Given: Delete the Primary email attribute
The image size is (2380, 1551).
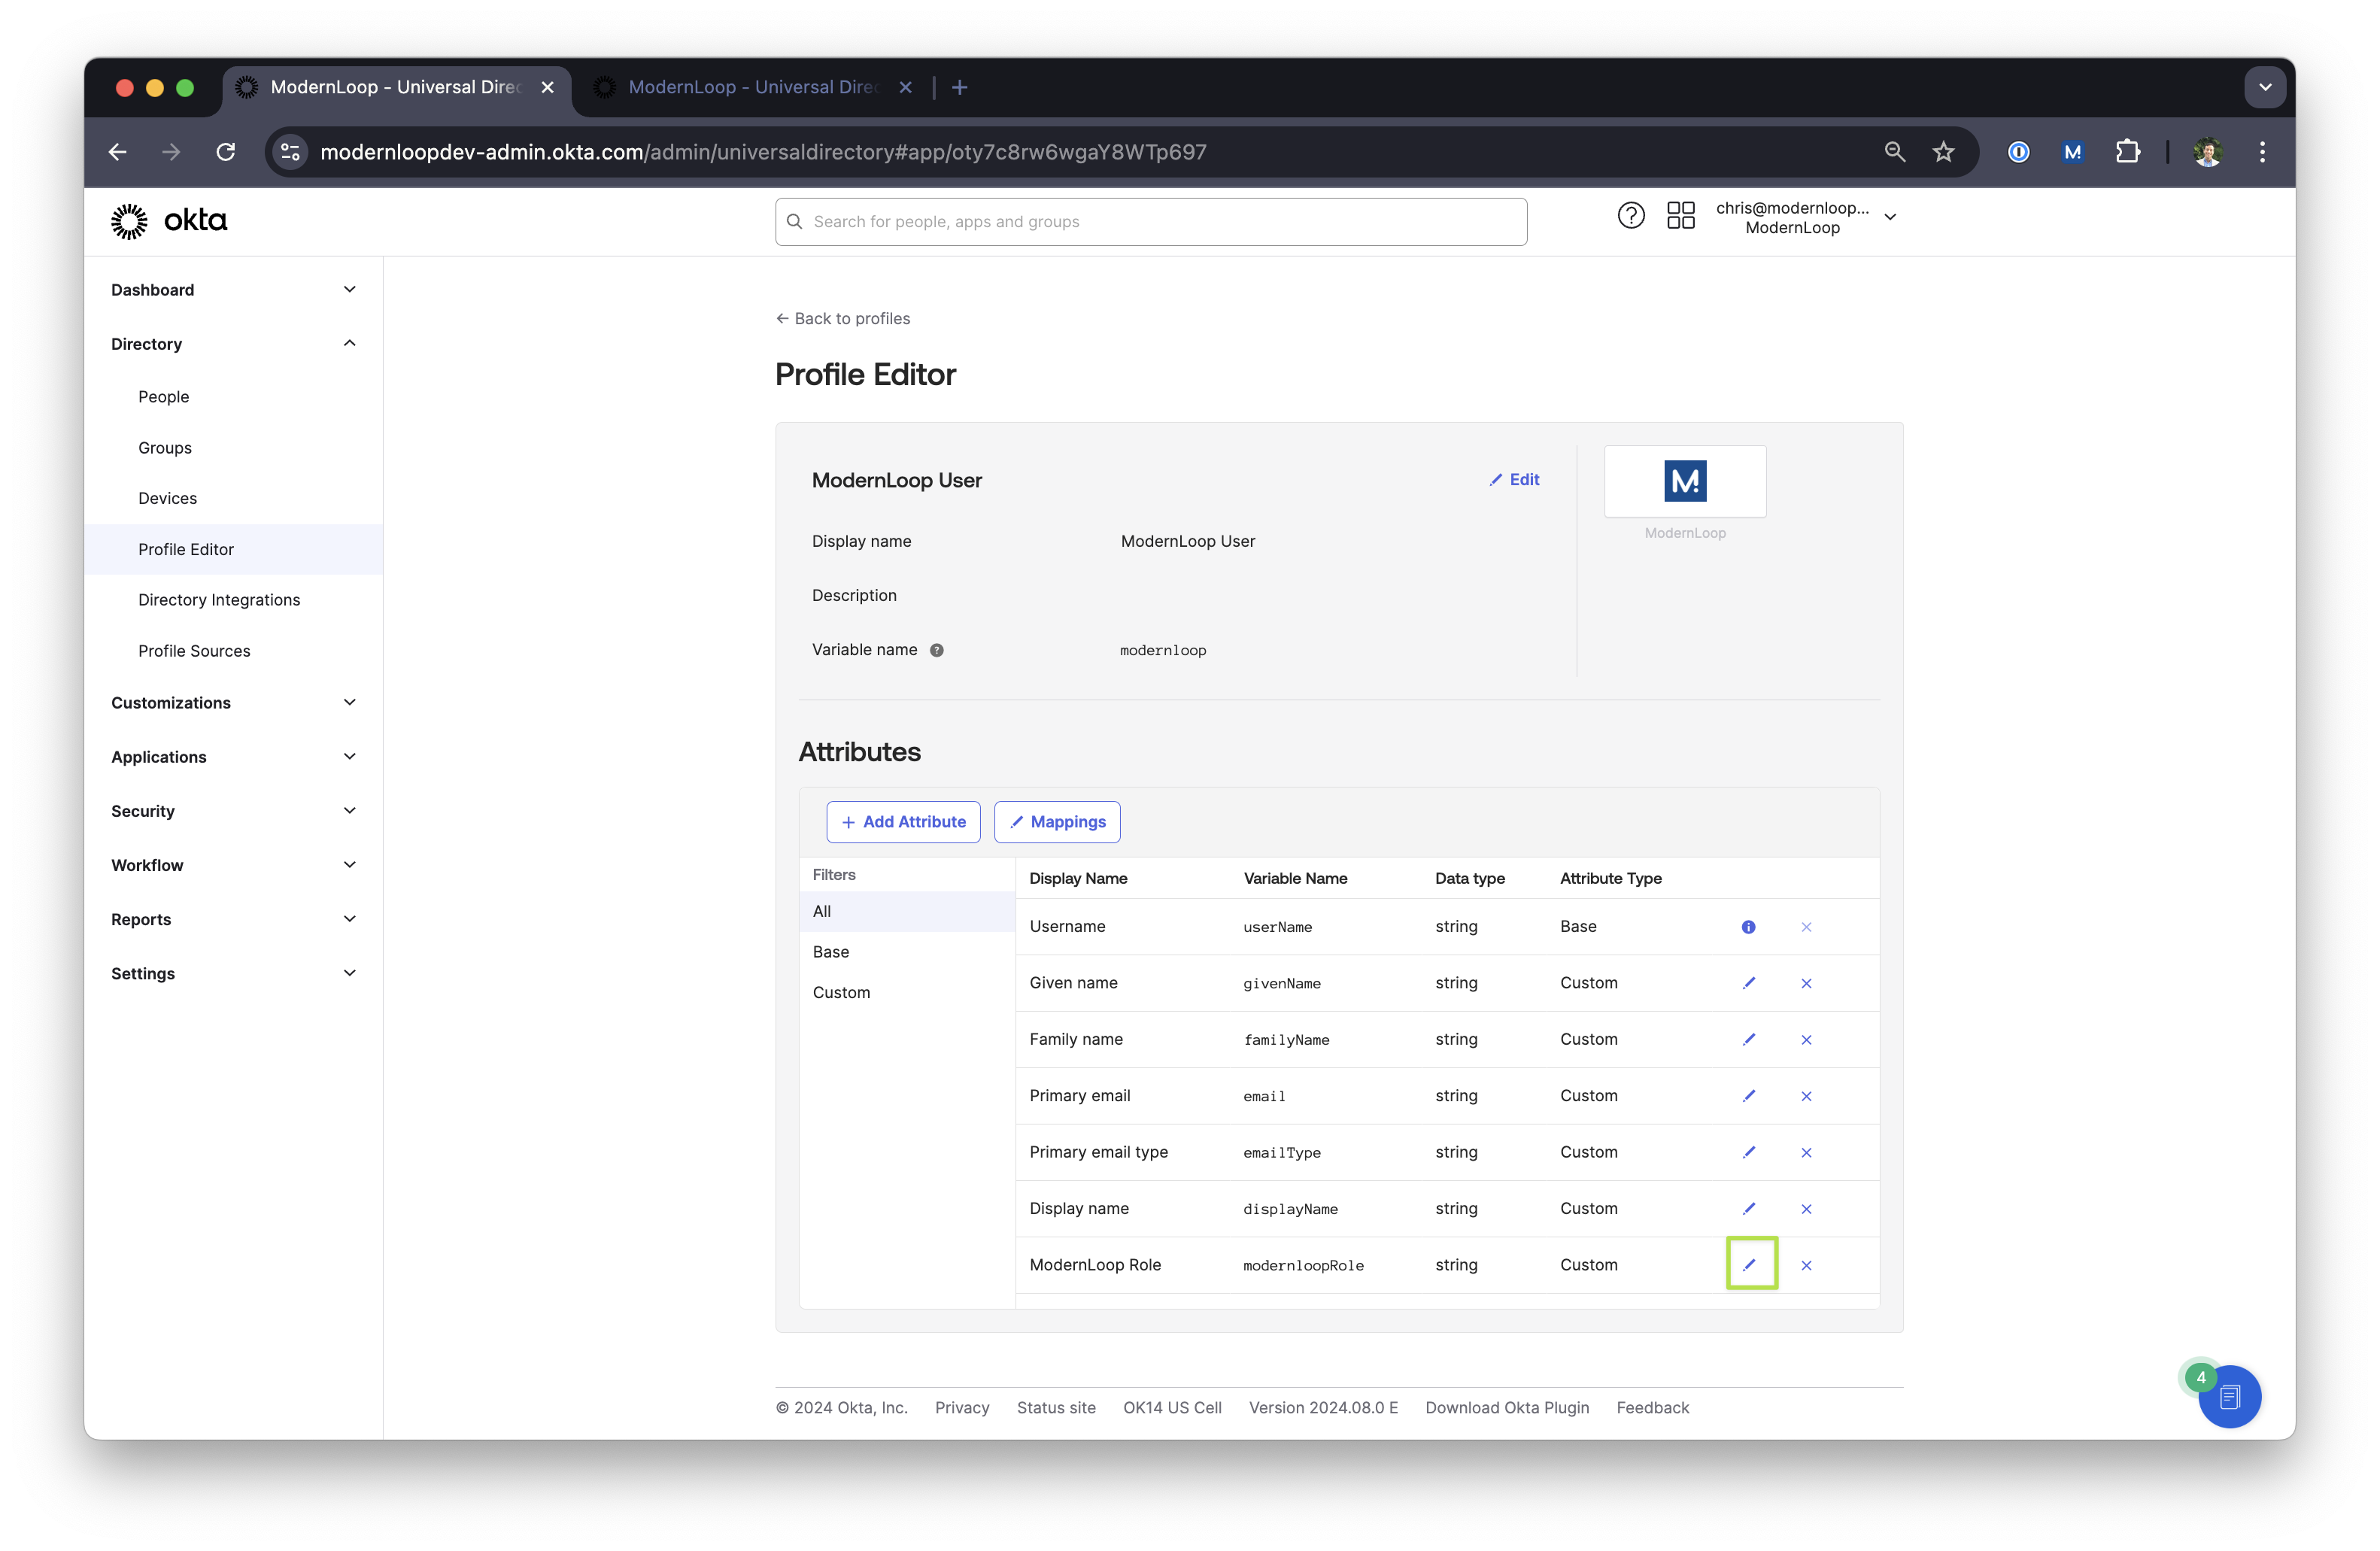Looking at the screenshot, I should [x=1806, y=1096].
